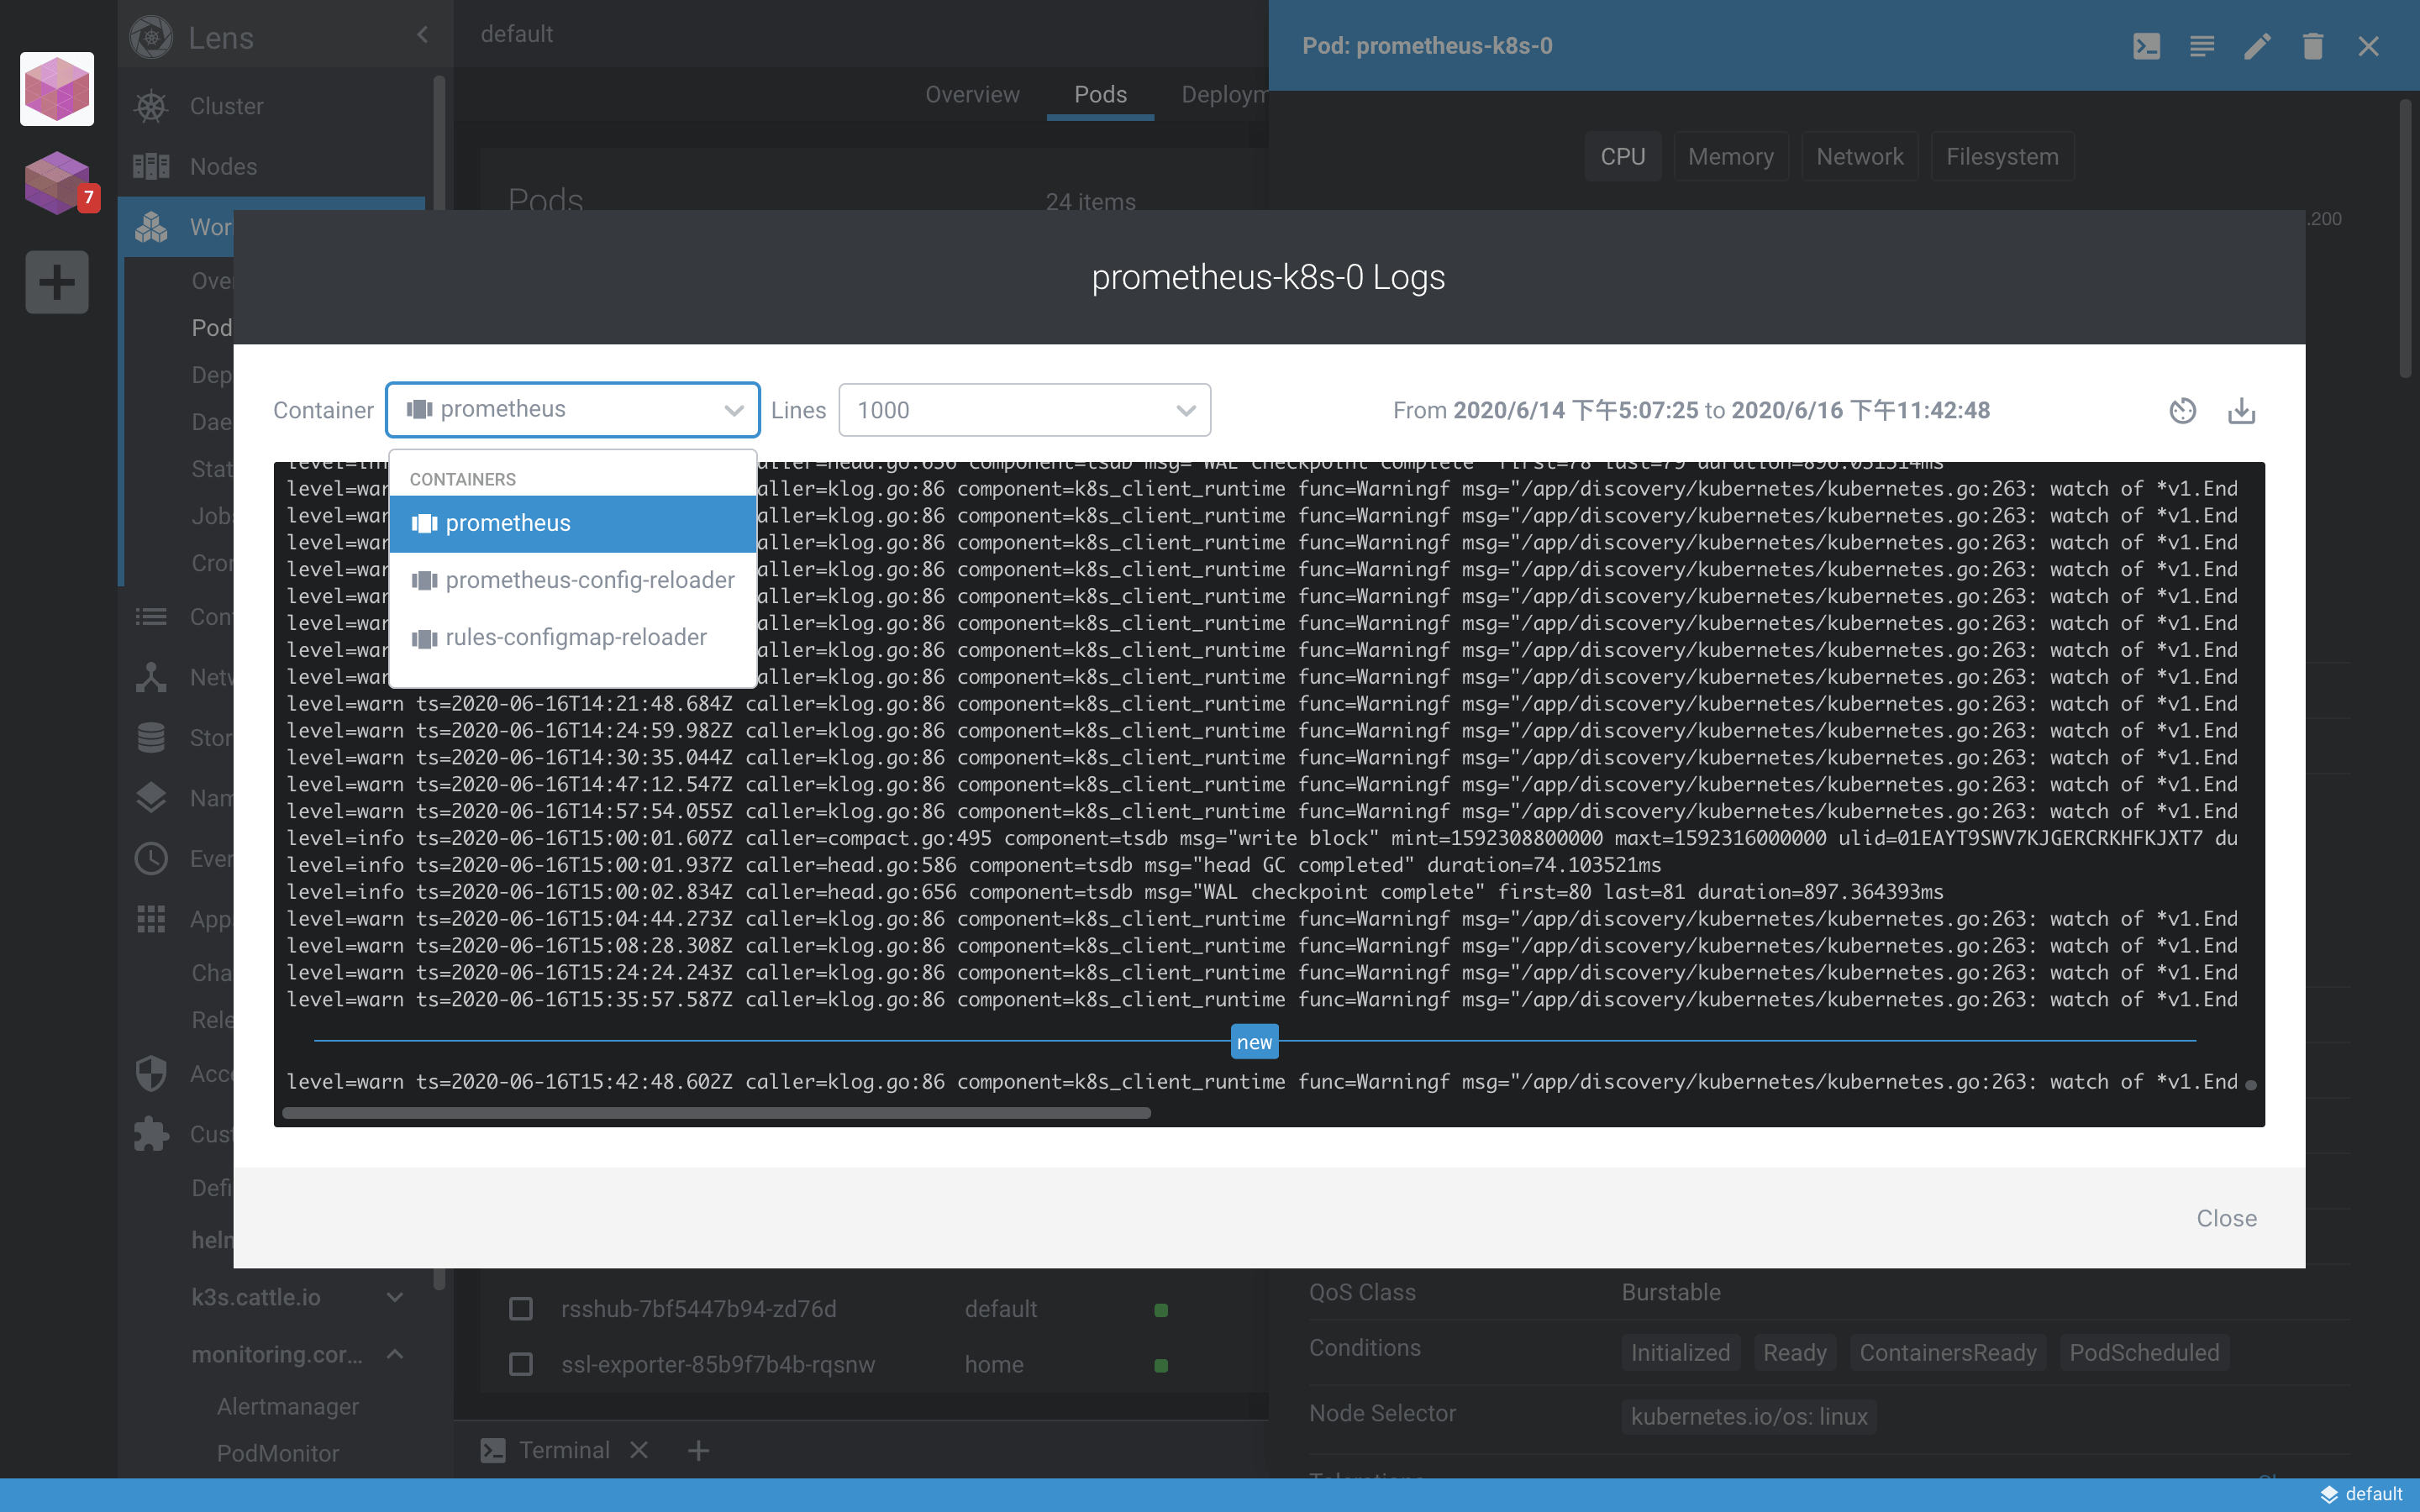Switch to the Memory tab
Image resolution: width=2420 pixels, height=1512 pixels.
(x=1730, y=155)
